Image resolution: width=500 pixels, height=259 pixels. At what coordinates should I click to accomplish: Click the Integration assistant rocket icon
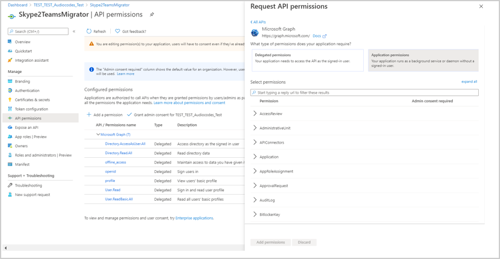tap(10, 60)
